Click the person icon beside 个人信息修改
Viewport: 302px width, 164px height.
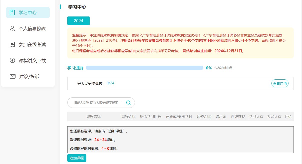pyautogui.click(x=12, y=28)
